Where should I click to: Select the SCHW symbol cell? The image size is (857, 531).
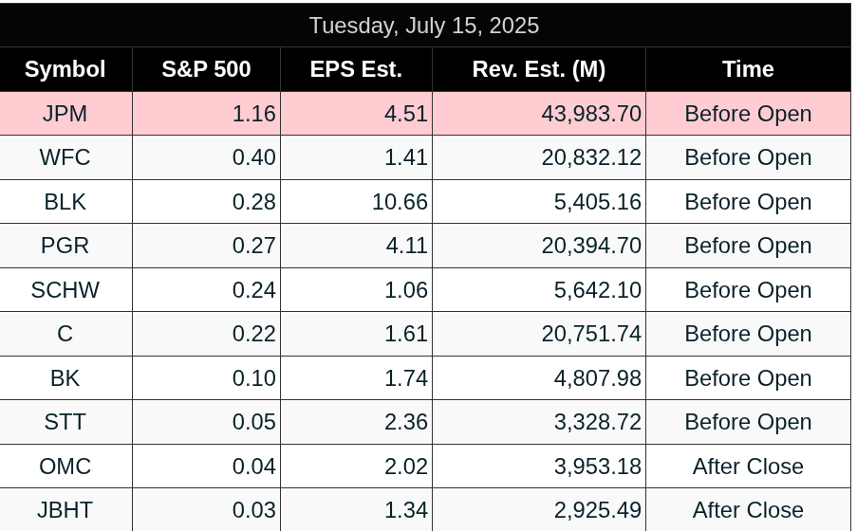pyautogui.click(x=65, y=289)
